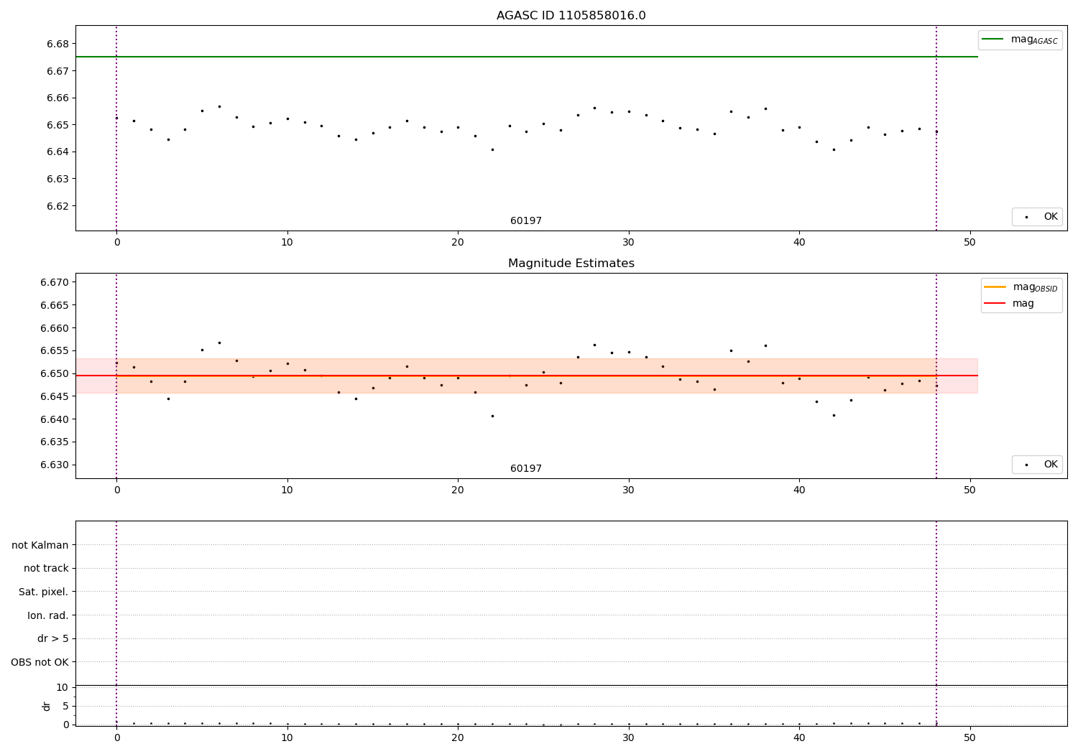The image size is (1078, 754).
Task: Click the '10' tick on the dr axis
Action: pyautogui.click(x=63, y=687)
